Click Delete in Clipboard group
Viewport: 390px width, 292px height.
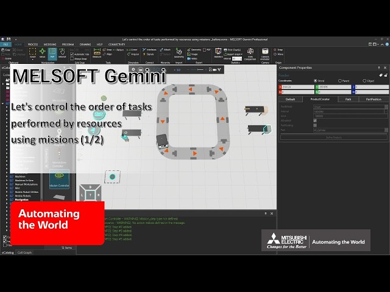[7, 58]
